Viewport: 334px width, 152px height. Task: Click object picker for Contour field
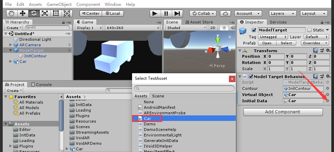click(327, 88)
